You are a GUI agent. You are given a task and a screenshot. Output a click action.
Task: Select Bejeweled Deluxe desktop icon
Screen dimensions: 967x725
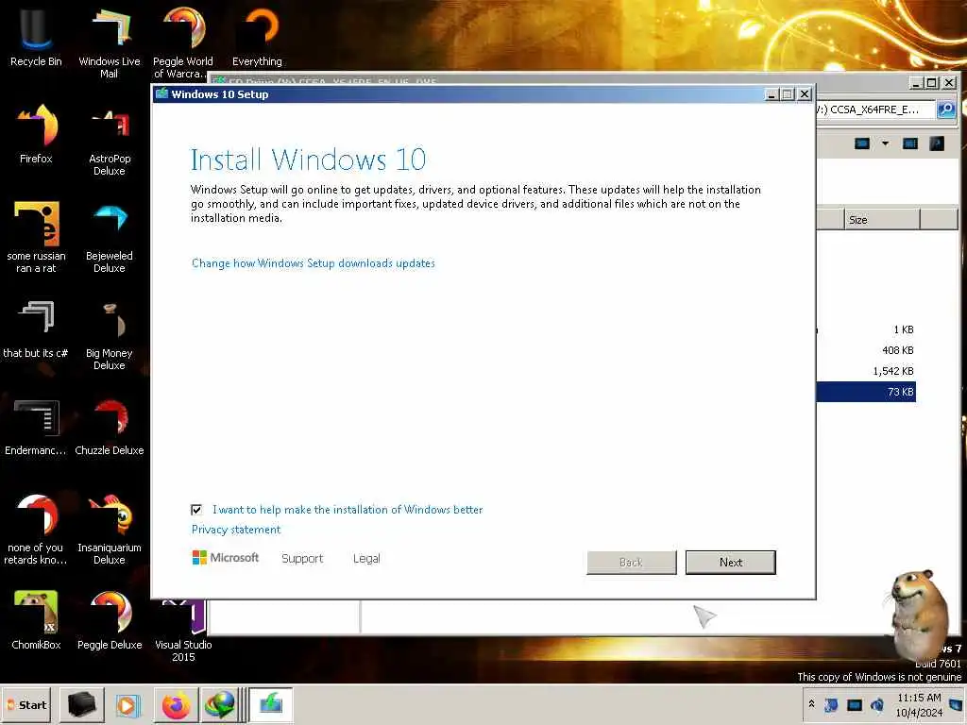110,237
